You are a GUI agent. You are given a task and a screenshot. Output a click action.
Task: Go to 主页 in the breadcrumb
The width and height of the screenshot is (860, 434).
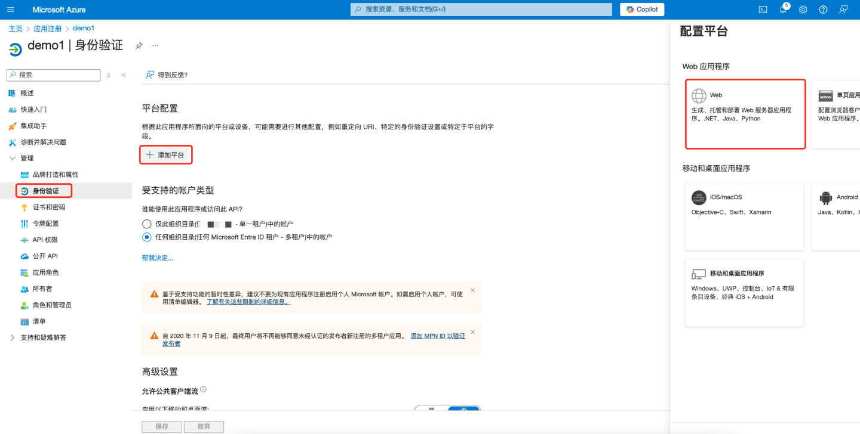[x=16, y=29]
